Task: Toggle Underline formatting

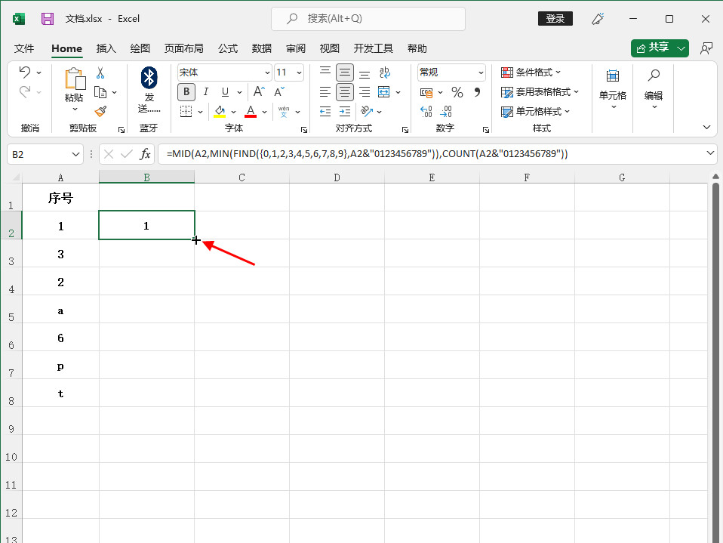Action: [225, 92]
